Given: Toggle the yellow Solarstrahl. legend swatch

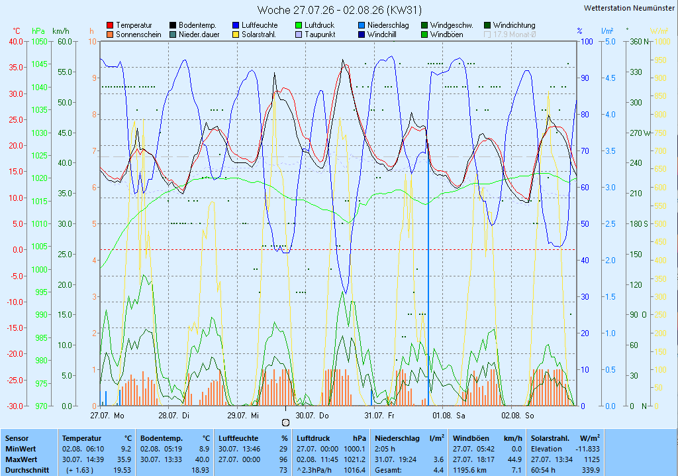Looking at the screenshot, I should (x=236, y=34).
